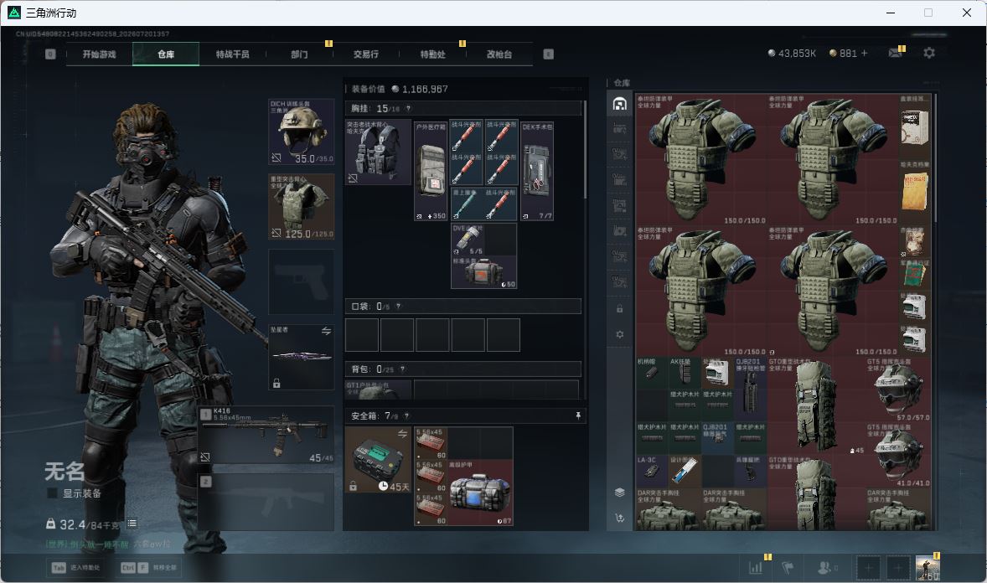The width and height of the screenshot is (987, 583).
Task: Click the stash auto-sort icon at the sidebar bottom
Action: click(619, 518)
